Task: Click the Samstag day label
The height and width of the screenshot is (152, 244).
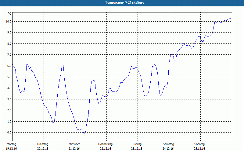Action: [168, 144]
